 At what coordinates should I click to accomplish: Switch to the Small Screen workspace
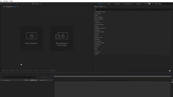coord(128,4)
